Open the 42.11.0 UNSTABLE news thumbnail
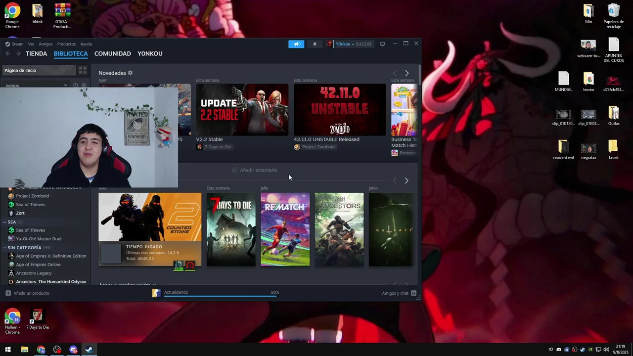The width and height of the screenshot is (633, 356). point(340,110)
